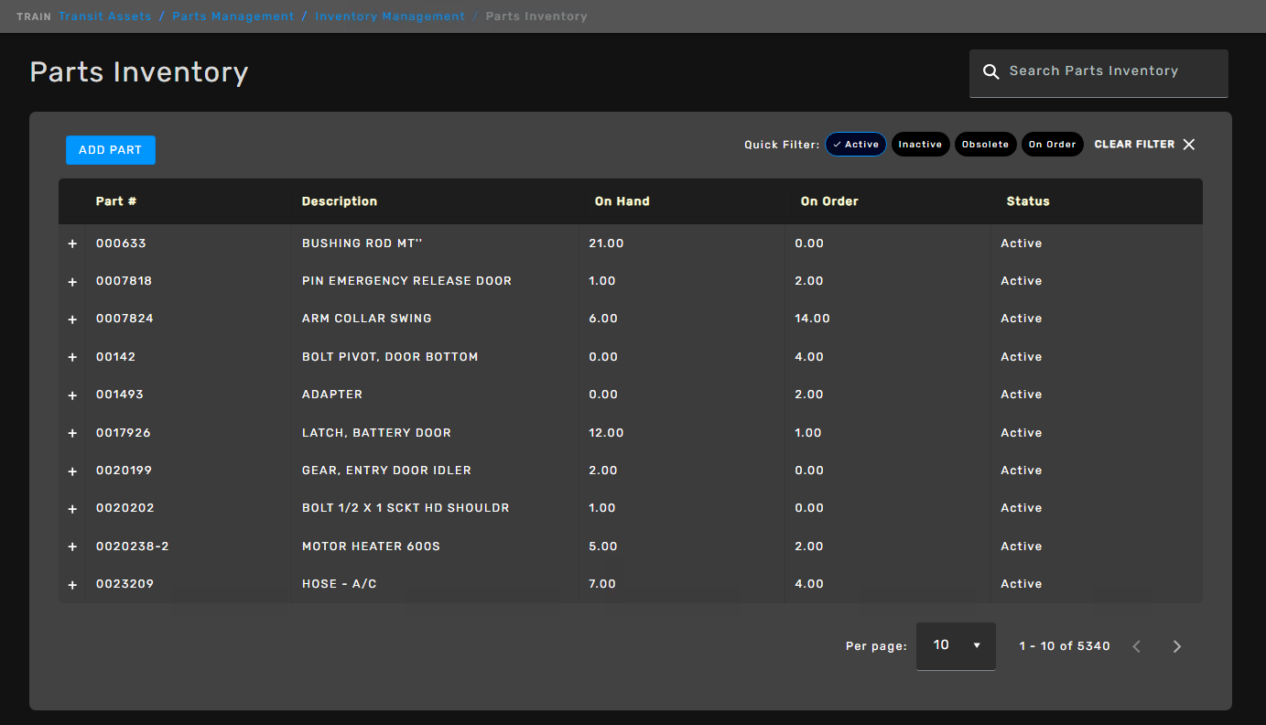The height and width of the screenshot is (725, 1266).
Task: Enable the Obsolete quick filter
Action: (x=985, y=145)
